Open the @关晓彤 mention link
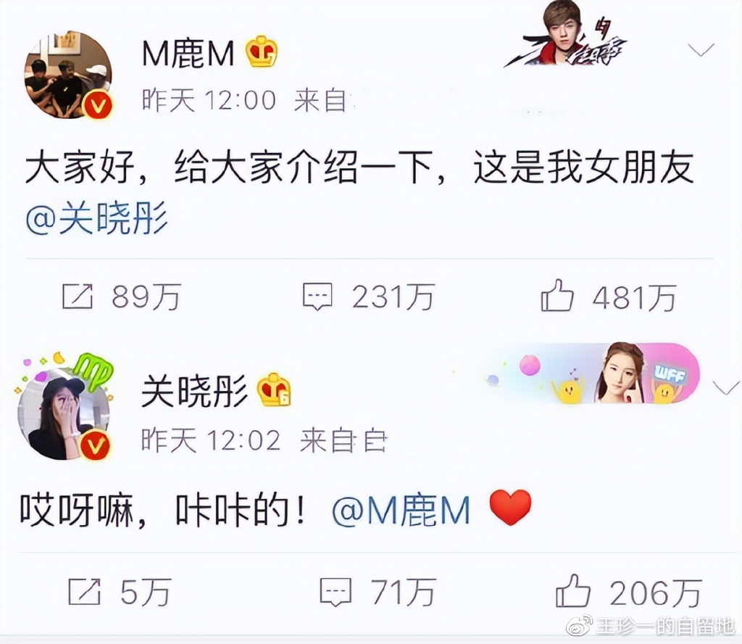The height and width of the screenshot is (644, 742). (97, 218)
